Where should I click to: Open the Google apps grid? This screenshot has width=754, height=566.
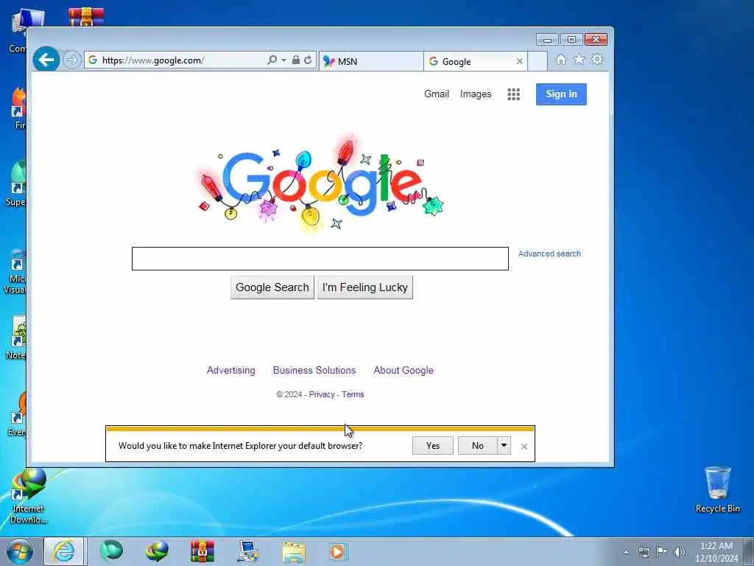[x=513, y=94]
